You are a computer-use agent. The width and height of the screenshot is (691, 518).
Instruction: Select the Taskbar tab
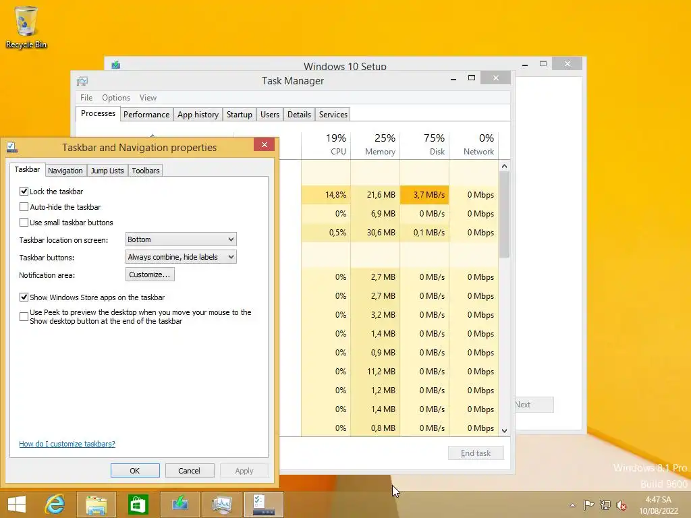pyautogui.click(x=27, y=169)
